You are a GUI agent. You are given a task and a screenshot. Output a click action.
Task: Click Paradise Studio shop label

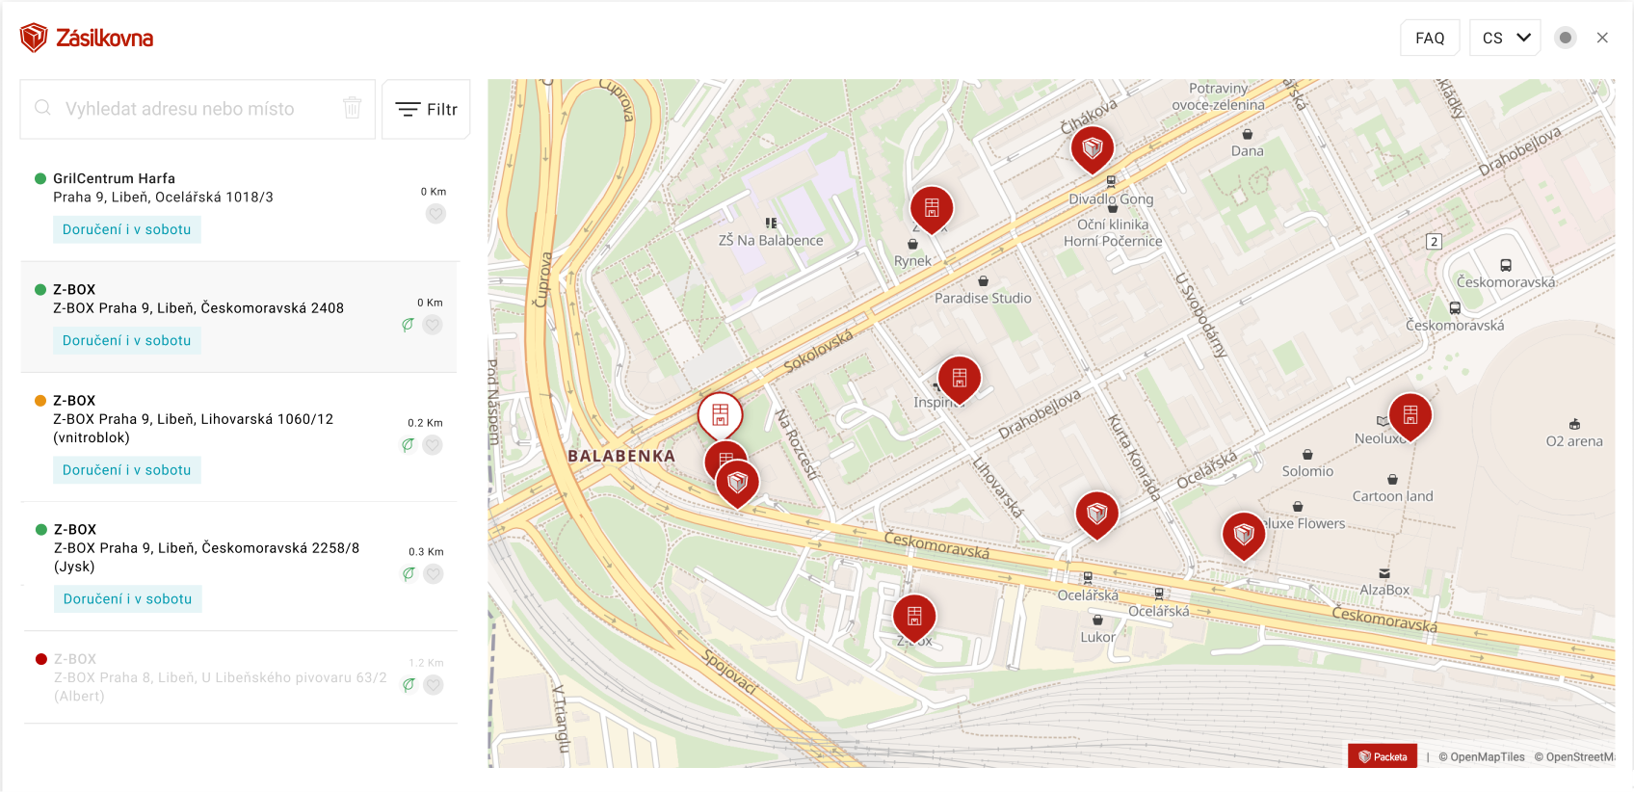[983, 298]
